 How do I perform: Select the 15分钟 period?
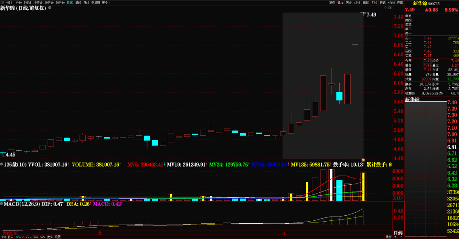pyautogui.click(x=38, y=3)
